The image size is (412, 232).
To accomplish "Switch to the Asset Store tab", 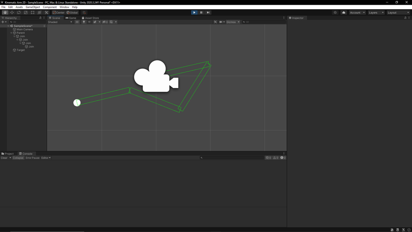I will click(x=90, y=18).
